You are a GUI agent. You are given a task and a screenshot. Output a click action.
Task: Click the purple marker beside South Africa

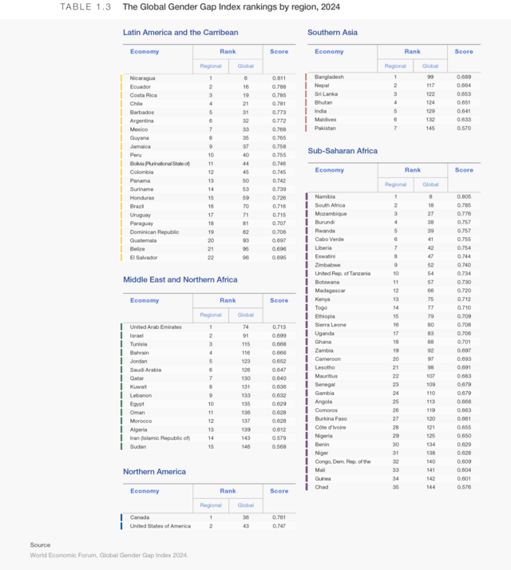coord(307,205)
